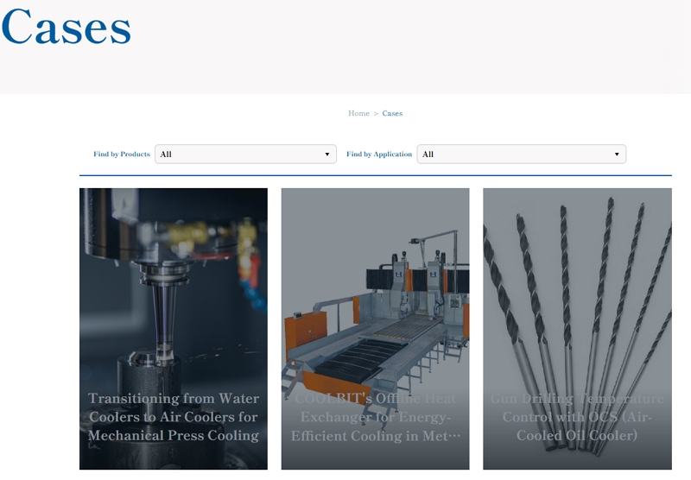
Task: Select the 'All' value in the Products filter
Action: tap(167, 155)
